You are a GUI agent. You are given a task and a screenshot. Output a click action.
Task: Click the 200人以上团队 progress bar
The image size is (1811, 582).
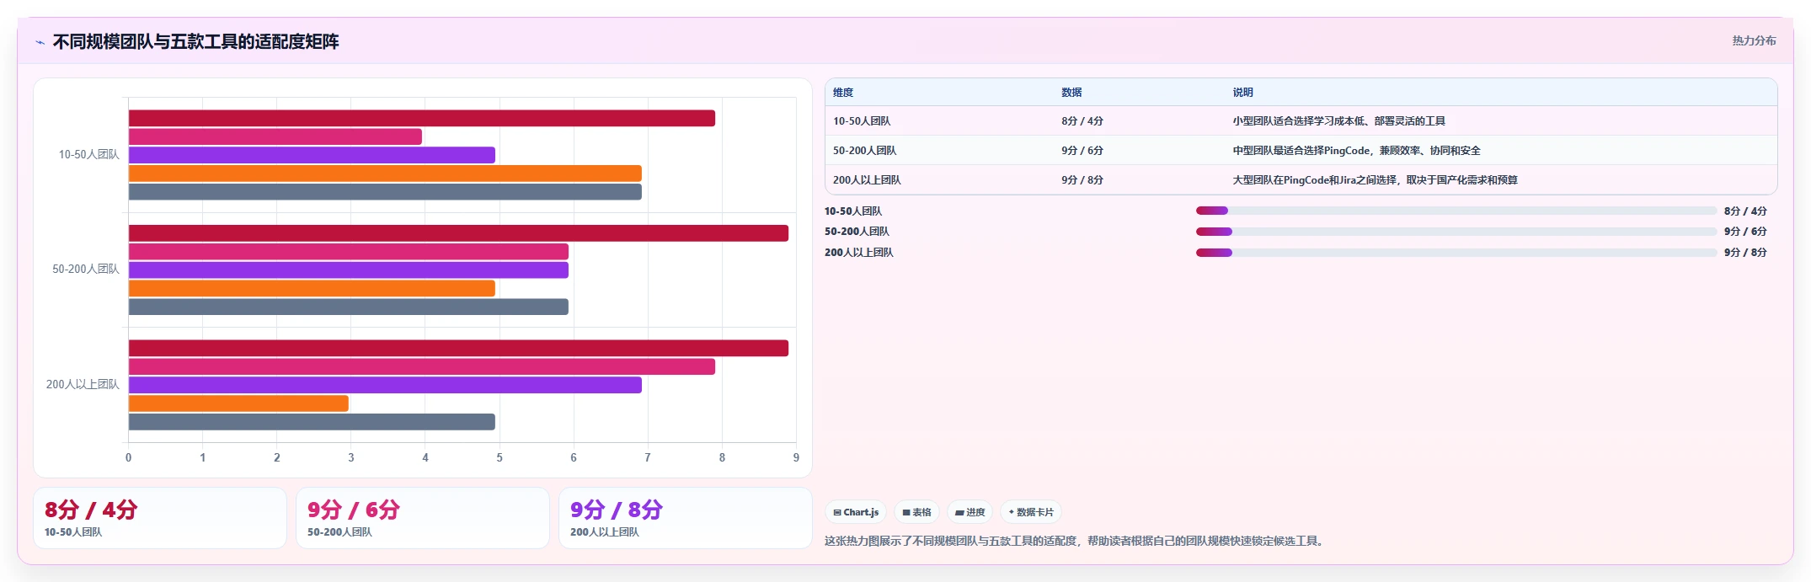coord(1456,253)
